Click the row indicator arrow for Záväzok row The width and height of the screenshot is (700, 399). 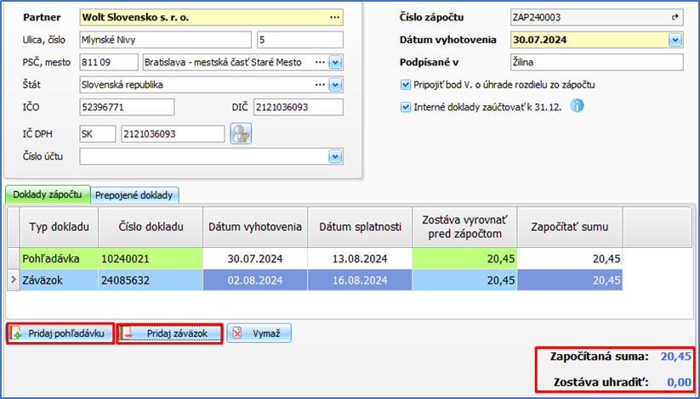coord(13,280)
